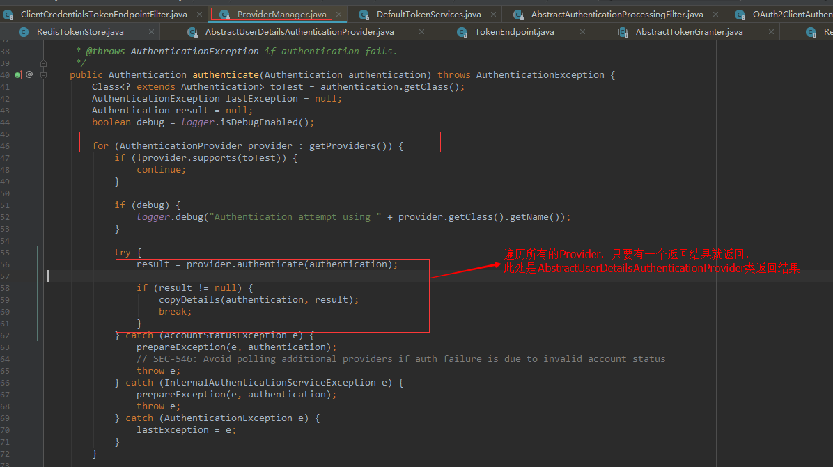
Task: Click the class icon on TokenEndpoint.java tab
Action: [462, 32]
